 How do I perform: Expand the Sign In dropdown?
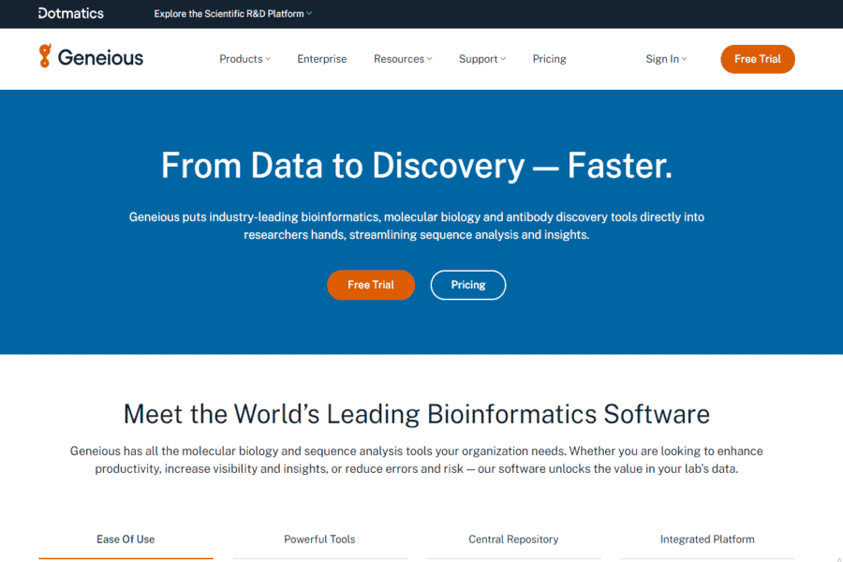pyautogui.click(x=666, y=59)
